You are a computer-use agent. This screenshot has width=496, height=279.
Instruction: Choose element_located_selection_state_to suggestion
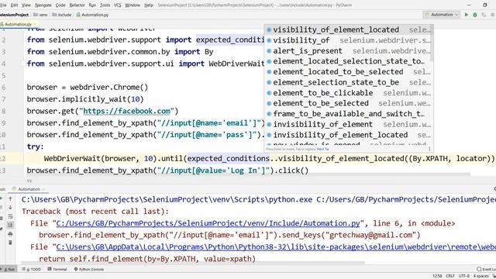(349, 61)
